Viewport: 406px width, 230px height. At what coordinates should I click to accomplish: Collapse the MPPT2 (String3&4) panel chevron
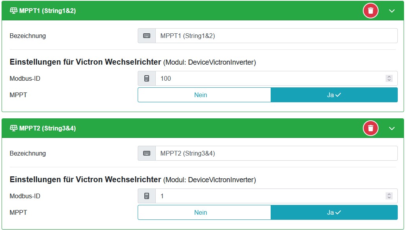391,129
